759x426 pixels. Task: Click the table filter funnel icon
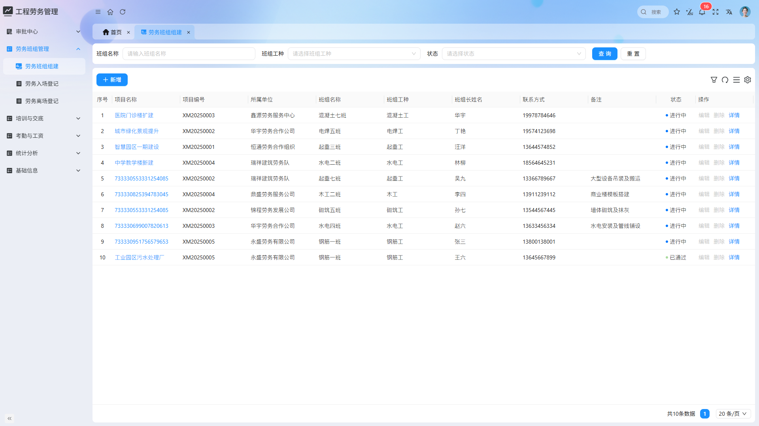[714, 80]
